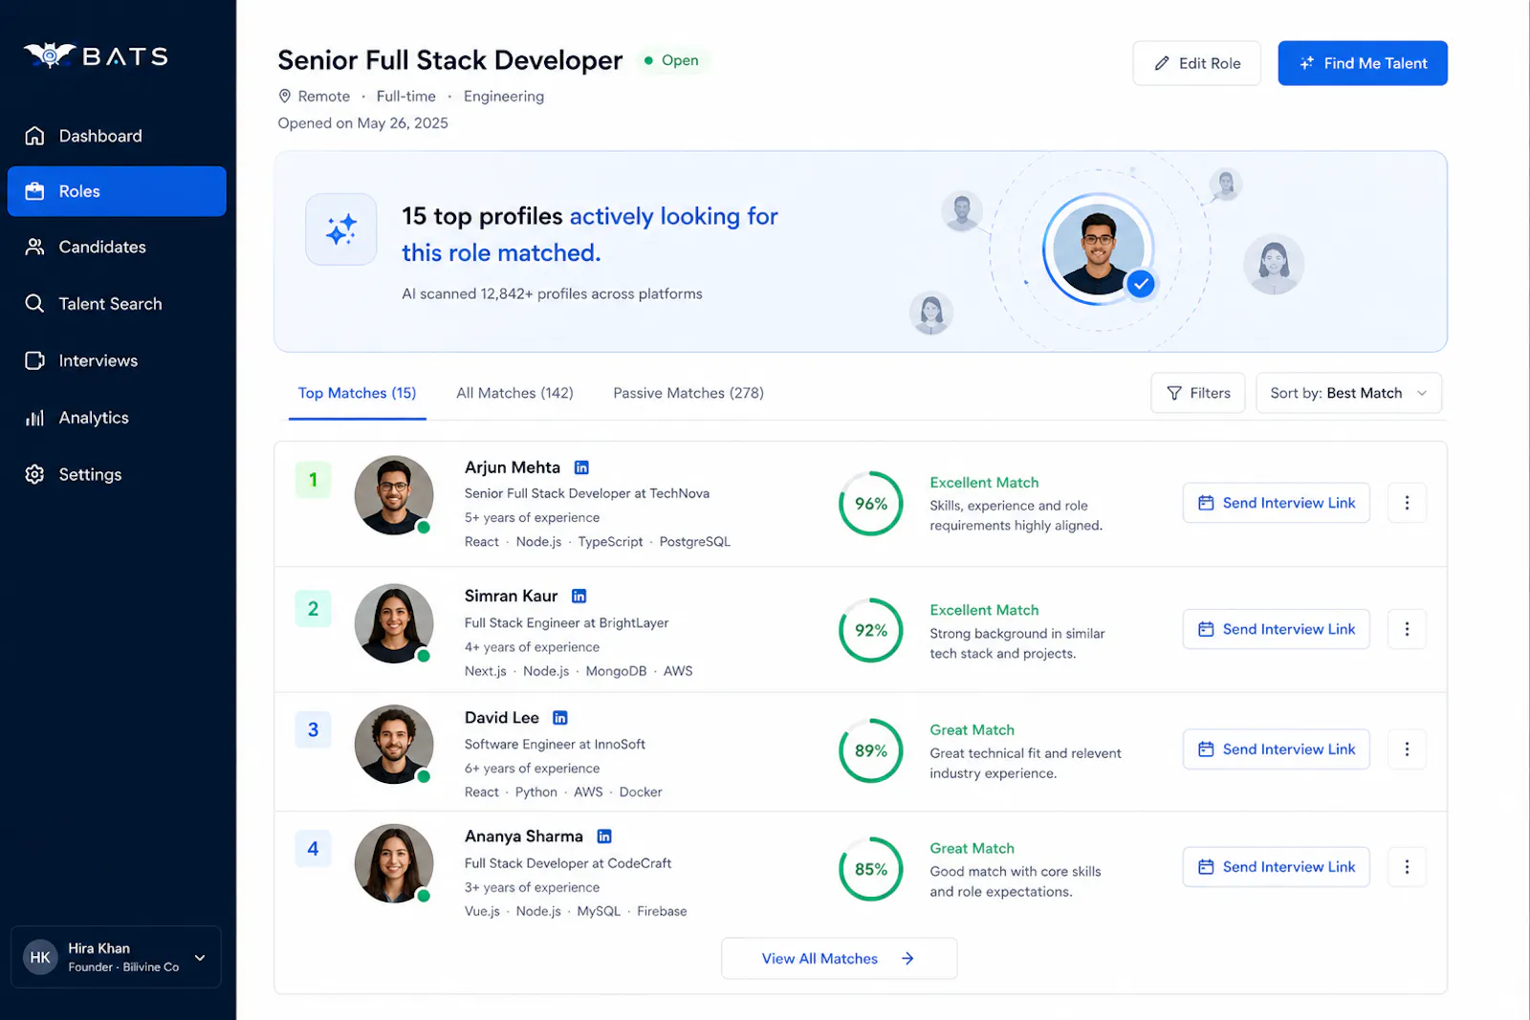Expand the Sort by Best Match dropdown
This screenshot has height=1020, width=1530.
pyautogui.click(x=1348, y=393)
